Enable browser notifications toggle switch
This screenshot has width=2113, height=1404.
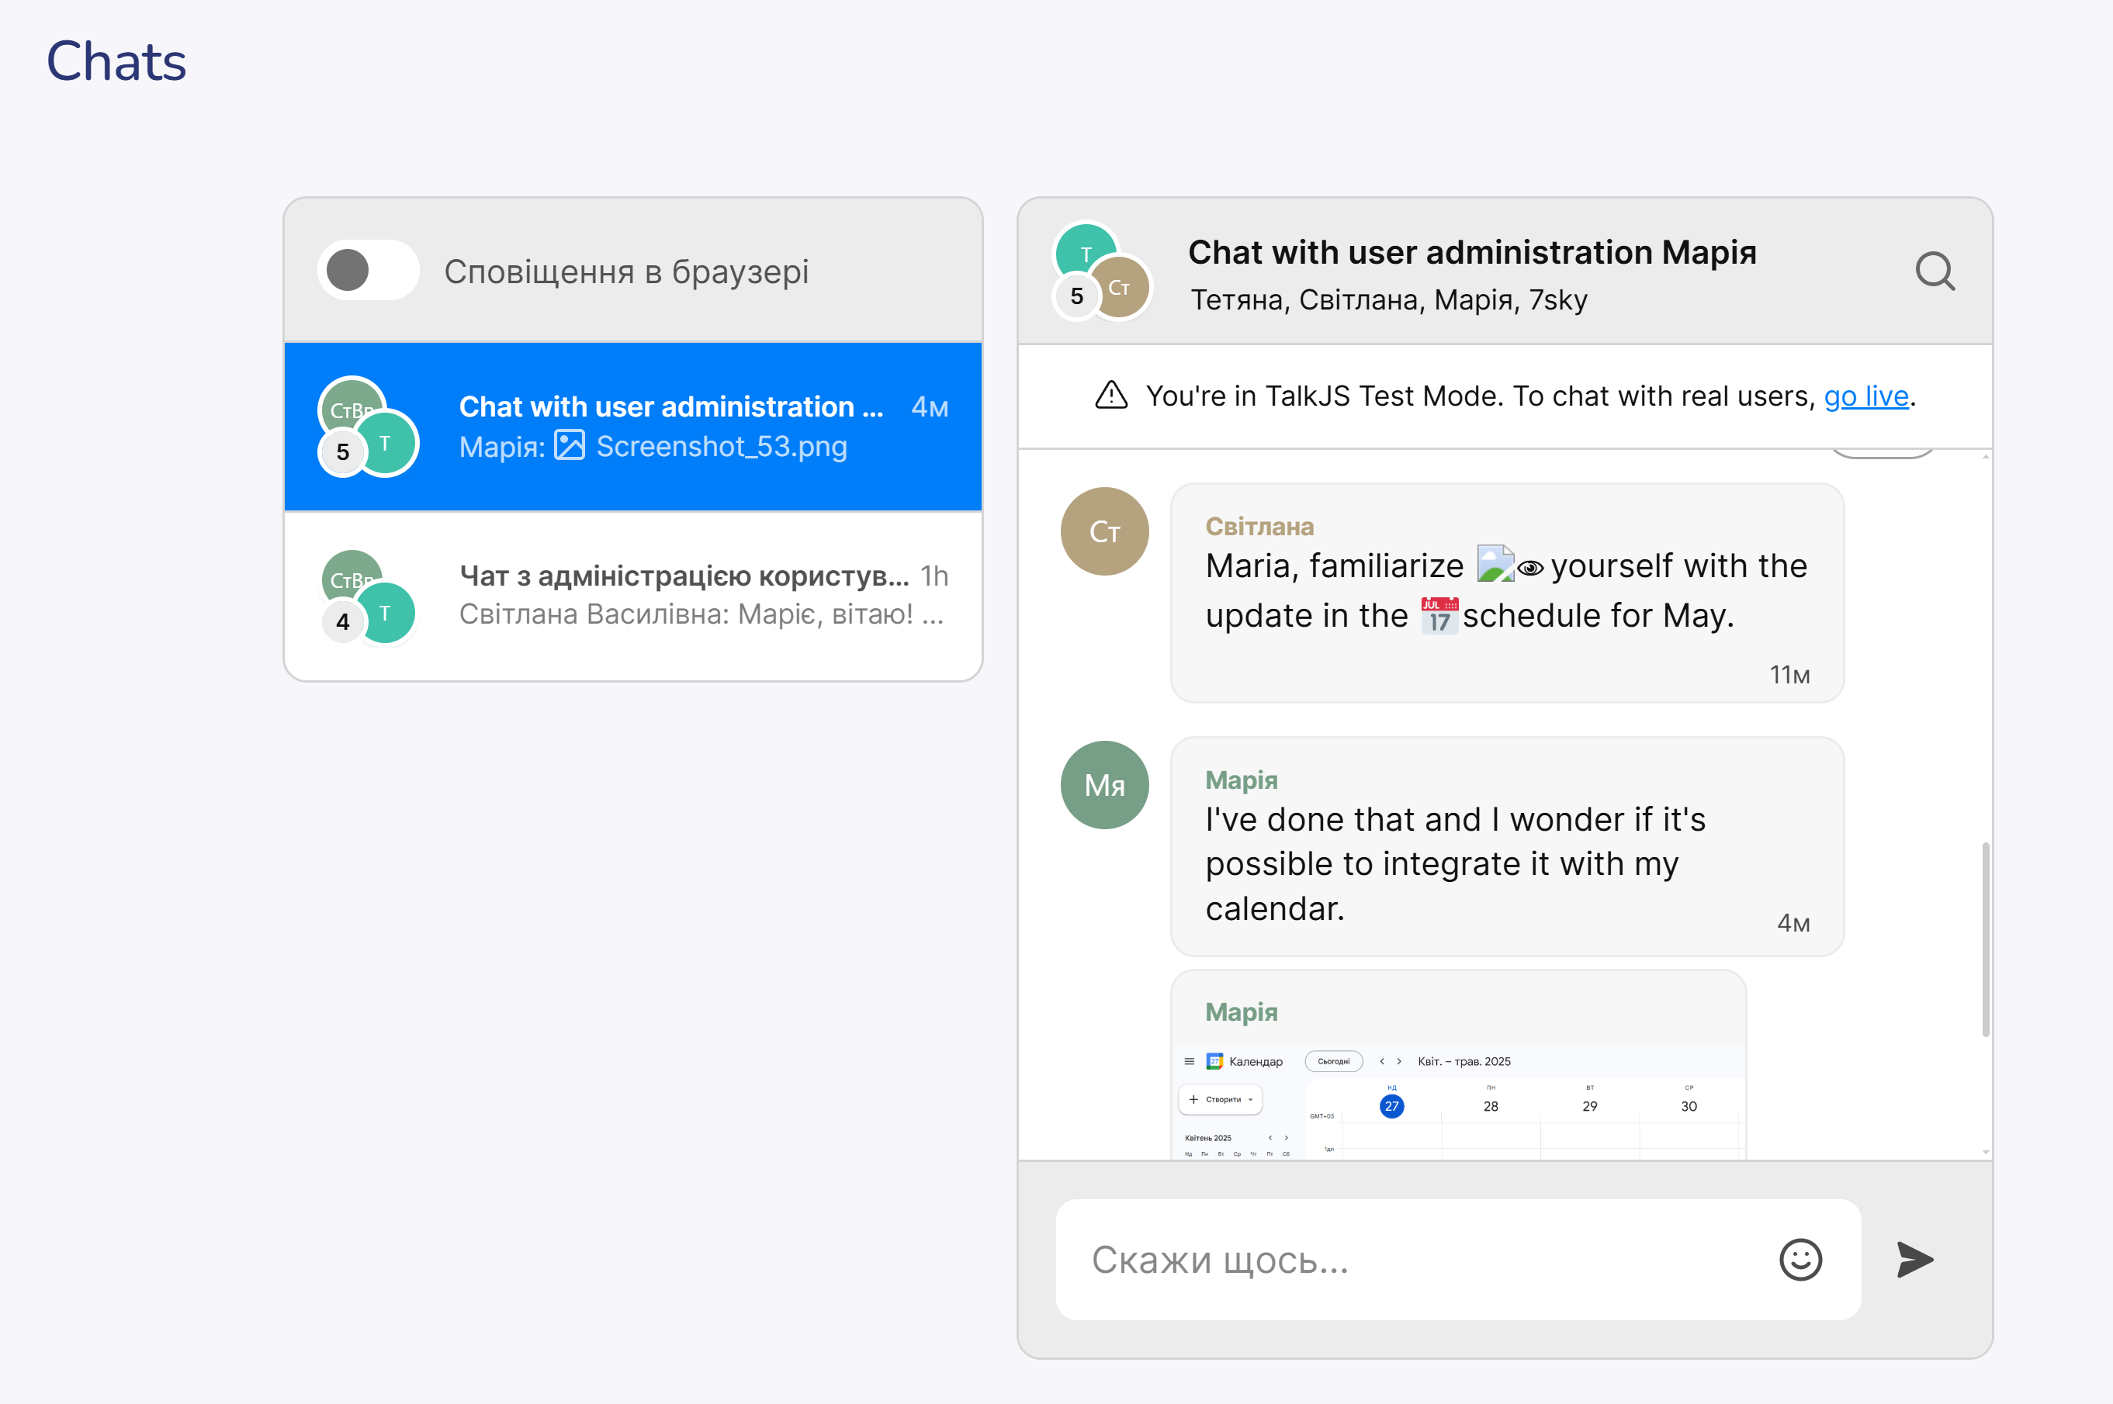click(368, 271)
